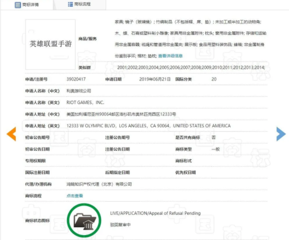Image resolution: width=289 pixels, height=240 pixels.
Task: Click the 商标形式 label
Action: (183, 161)
